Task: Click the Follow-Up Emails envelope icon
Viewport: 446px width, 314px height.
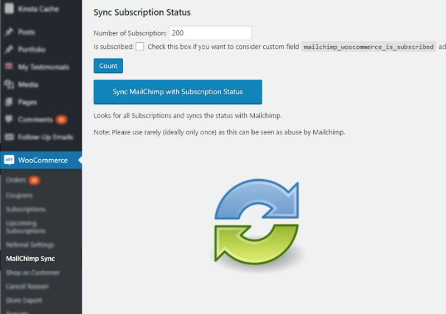Action: [x=9, y=137]
